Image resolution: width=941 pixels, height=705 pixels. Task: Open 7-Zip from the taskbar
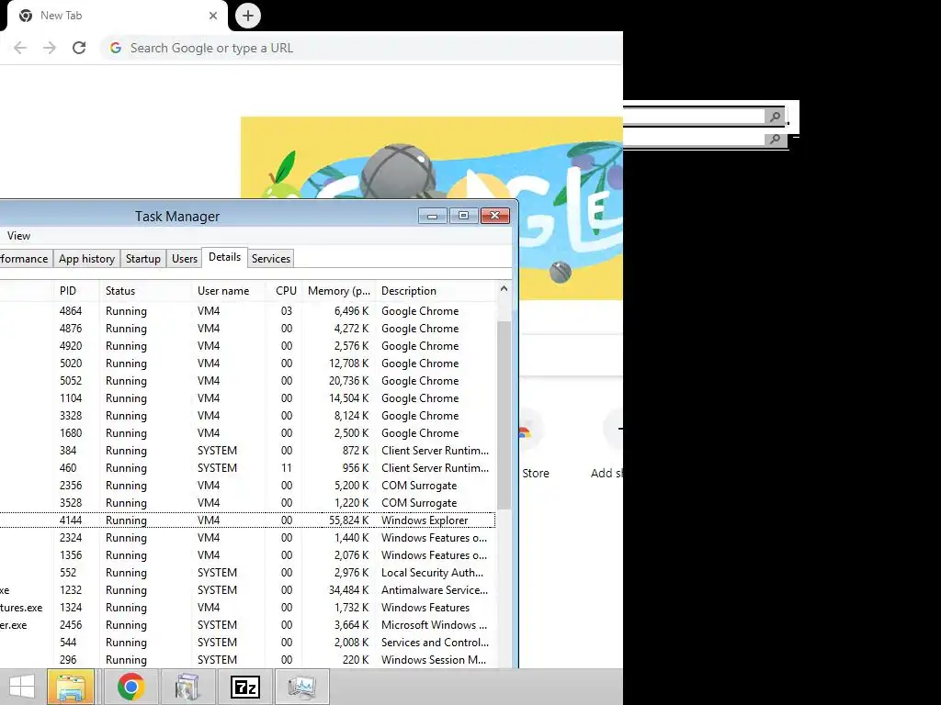pyautogui.click(x=245, y=687)
